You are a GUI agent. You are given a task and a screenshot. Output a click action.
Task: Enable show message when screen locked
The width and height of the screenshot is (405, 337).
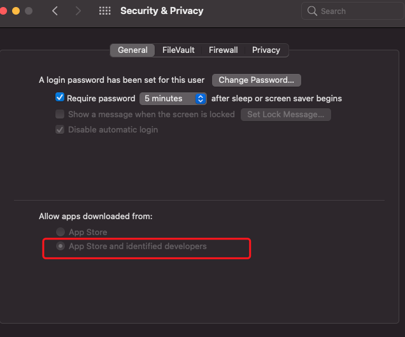coord(60,114)
